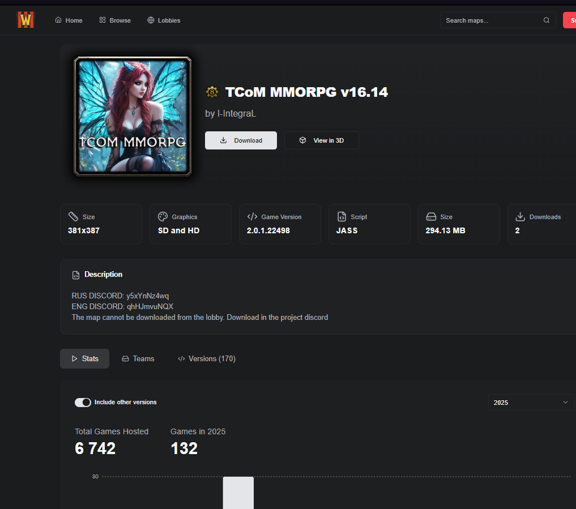Screen dimensions: 576x509
Task: Open the Versions (170) tab
Action: point(207,358)
